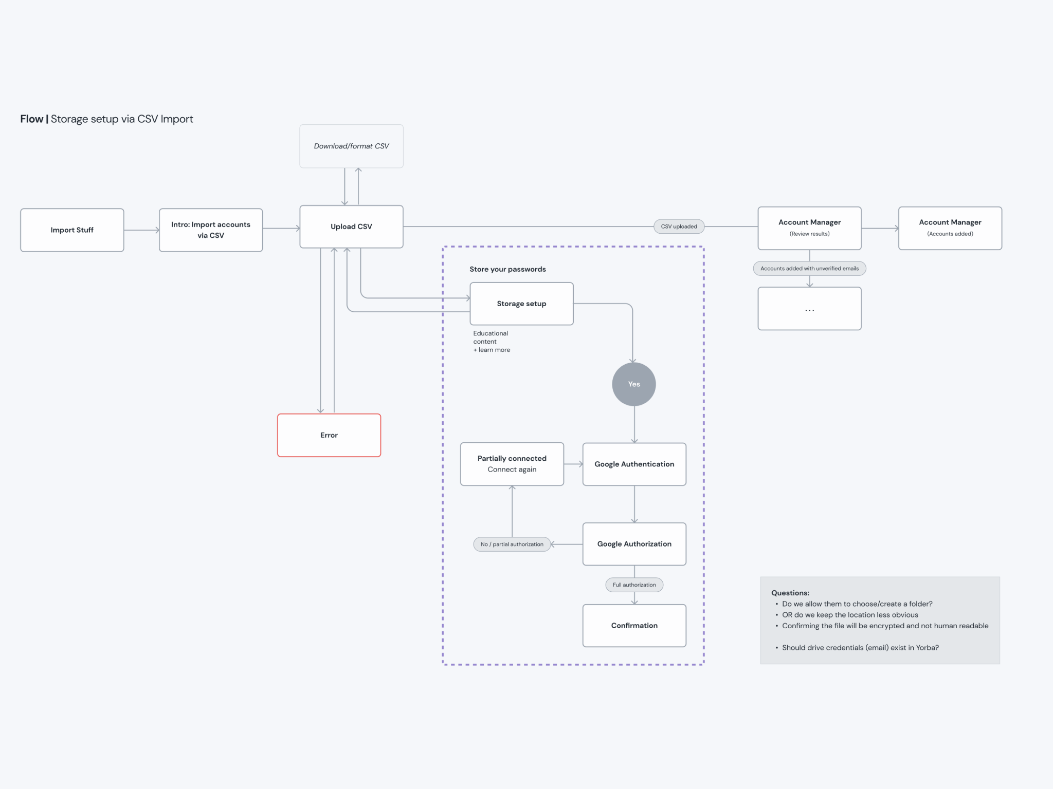Screen dimensions: 1053x789
Task: Select the Storage setup node
Action: coord(521,304)
